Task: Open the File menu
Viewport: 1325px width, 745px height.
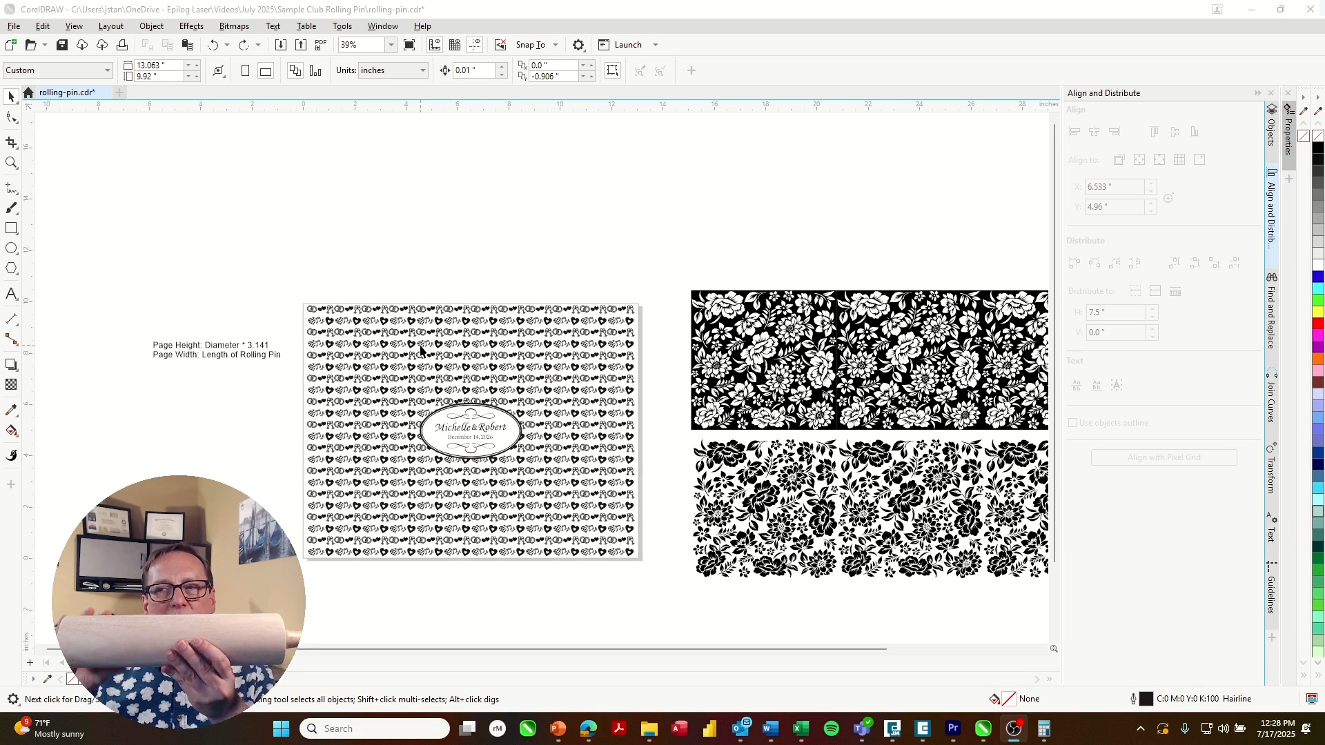Action: (14, 26)
